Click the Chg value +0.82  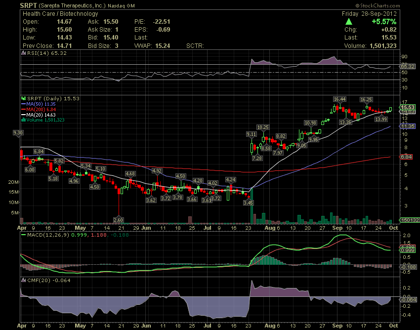(x=389, y=30)
